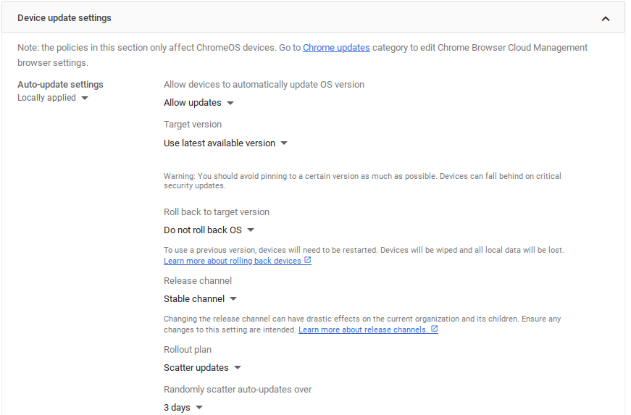Open the 3 days scatter period dropdown

[177, 408]
